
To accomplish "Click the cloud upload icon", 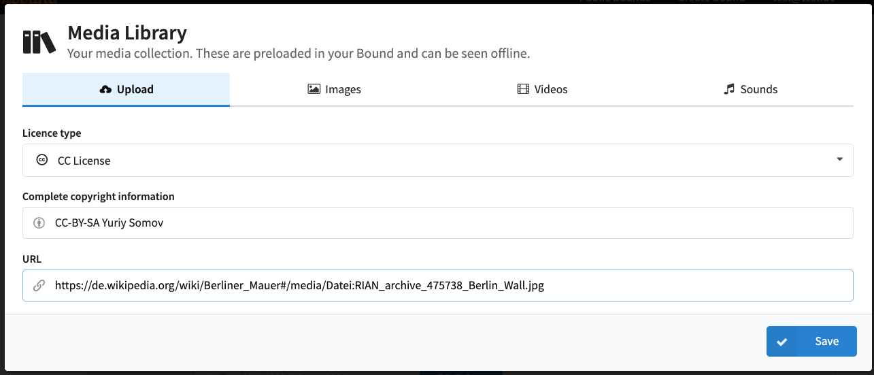I will (x=105, y=89).
